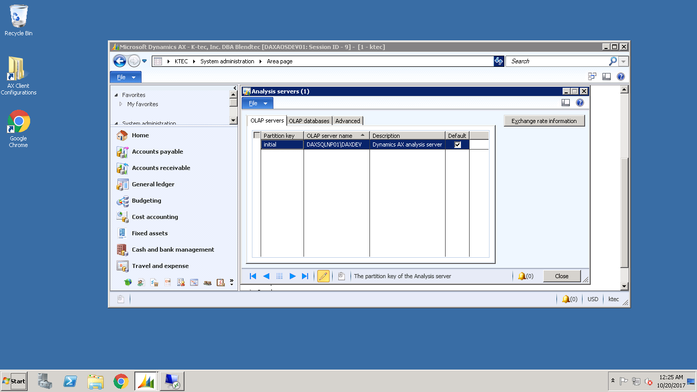Viewport: 697px width, 392px height.
Task: Click the magnifier search icon
Action: point(613,61)
